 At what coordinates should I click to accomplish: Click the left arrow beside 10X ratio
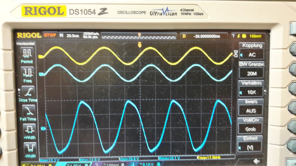tap(241, 93)
